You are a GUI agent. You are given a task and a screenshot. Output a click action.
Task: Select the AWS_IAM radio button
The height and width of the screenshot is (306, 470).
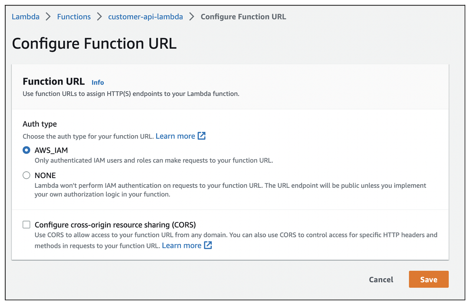pos(26,150)
